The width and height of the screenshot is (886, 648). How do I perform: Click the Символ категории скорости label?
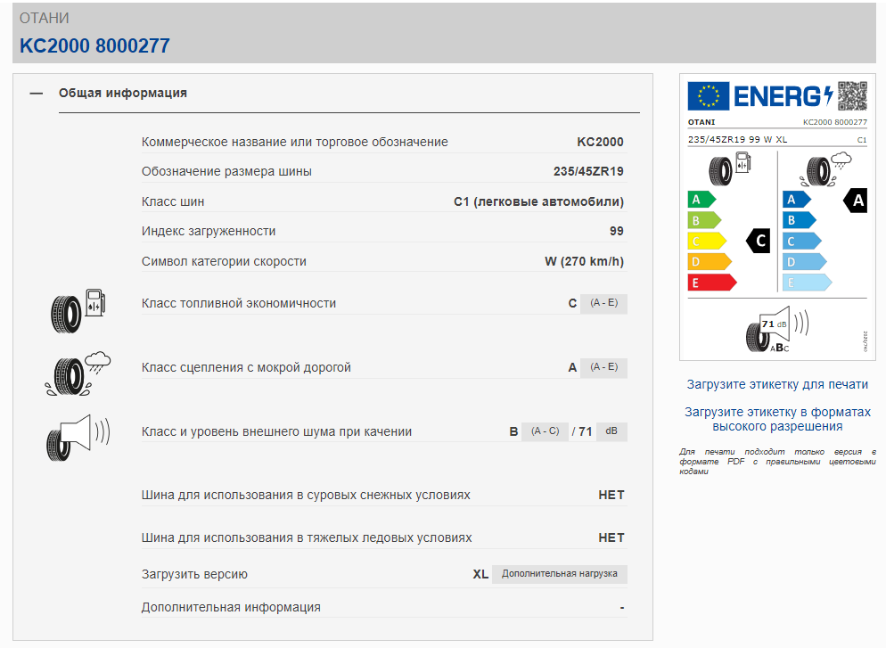[x=224, y=261]
